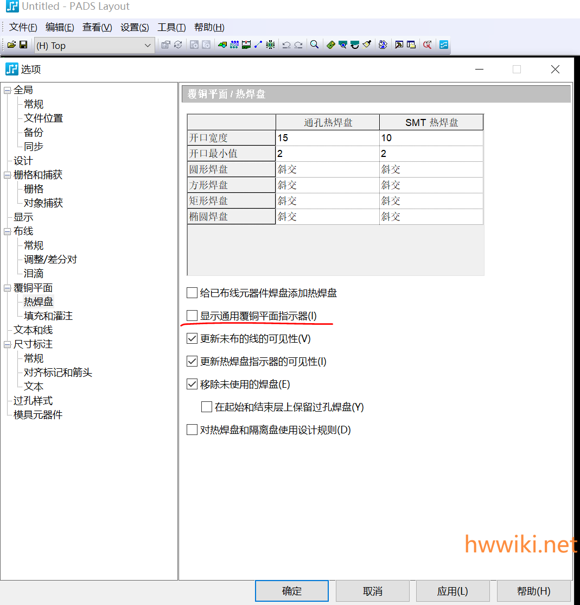The width and height of the screenshot is (580, 605).
Task: Uncheck 更新未布的线的可见性 checkbox
Action: 192,338
